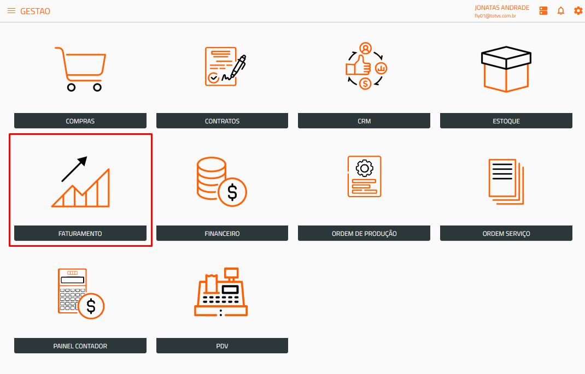The image size is (585, 374).
Task: Open the ORDEM SERVIÇO button
Action: tap(506, 233)
